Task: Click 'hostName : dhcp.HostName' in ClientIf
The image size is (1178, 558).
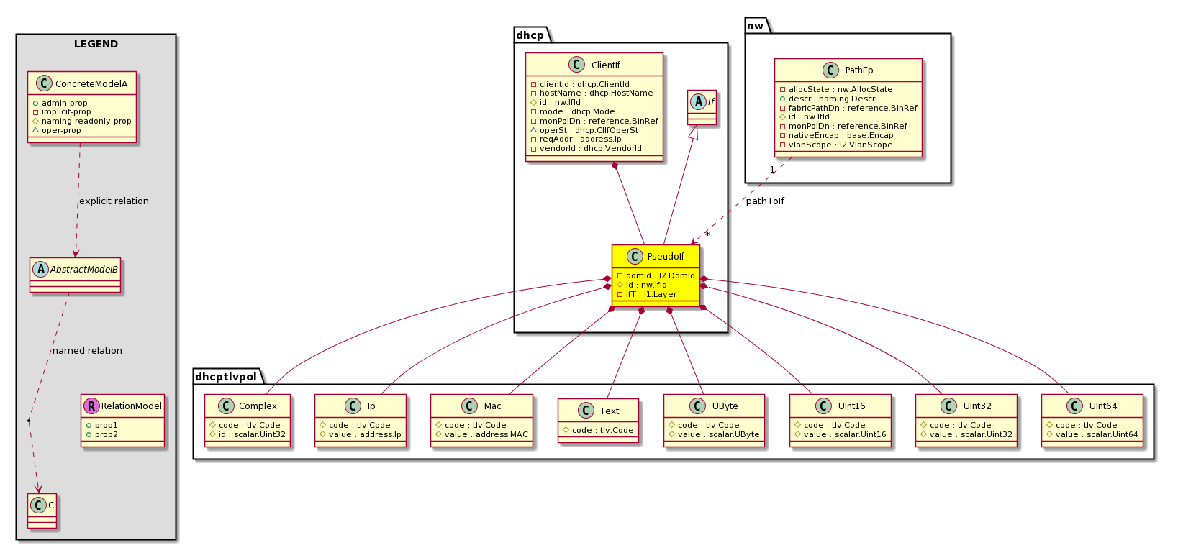Action: (x=597, y=93)
